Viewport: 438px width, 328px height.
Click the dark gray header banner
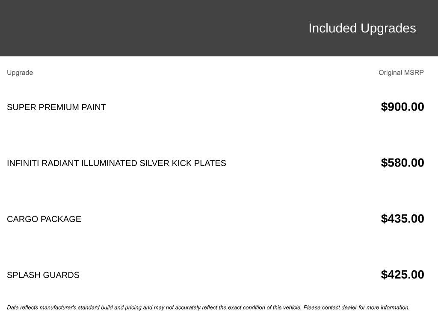click(219, 28)
